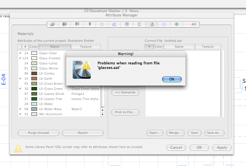This screenshot has width=246, height=168.
Task: Click the Glass-Clear color swatch
Action: pos(34,53)
